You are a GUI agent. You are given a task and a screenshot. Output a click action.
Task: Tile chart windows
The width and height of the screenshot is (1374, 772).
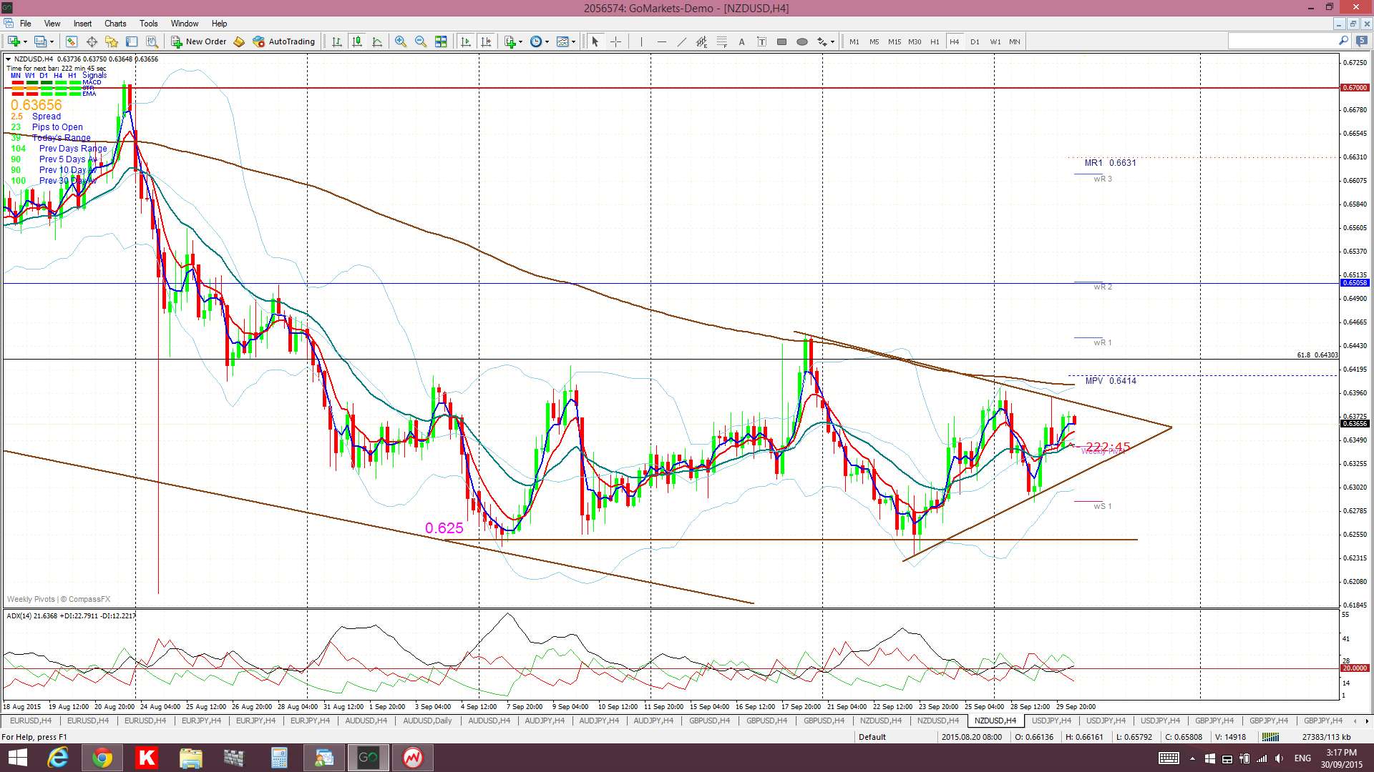[441, 41]
